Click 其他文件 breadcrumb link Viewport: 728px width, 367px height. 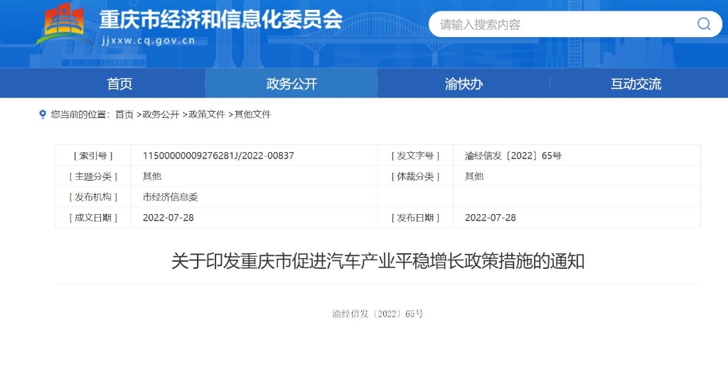click(252, 115)
